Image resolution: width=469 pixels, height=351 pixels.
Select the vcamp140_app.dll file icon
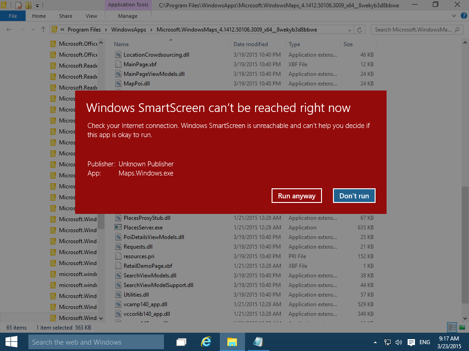point(118,304)
